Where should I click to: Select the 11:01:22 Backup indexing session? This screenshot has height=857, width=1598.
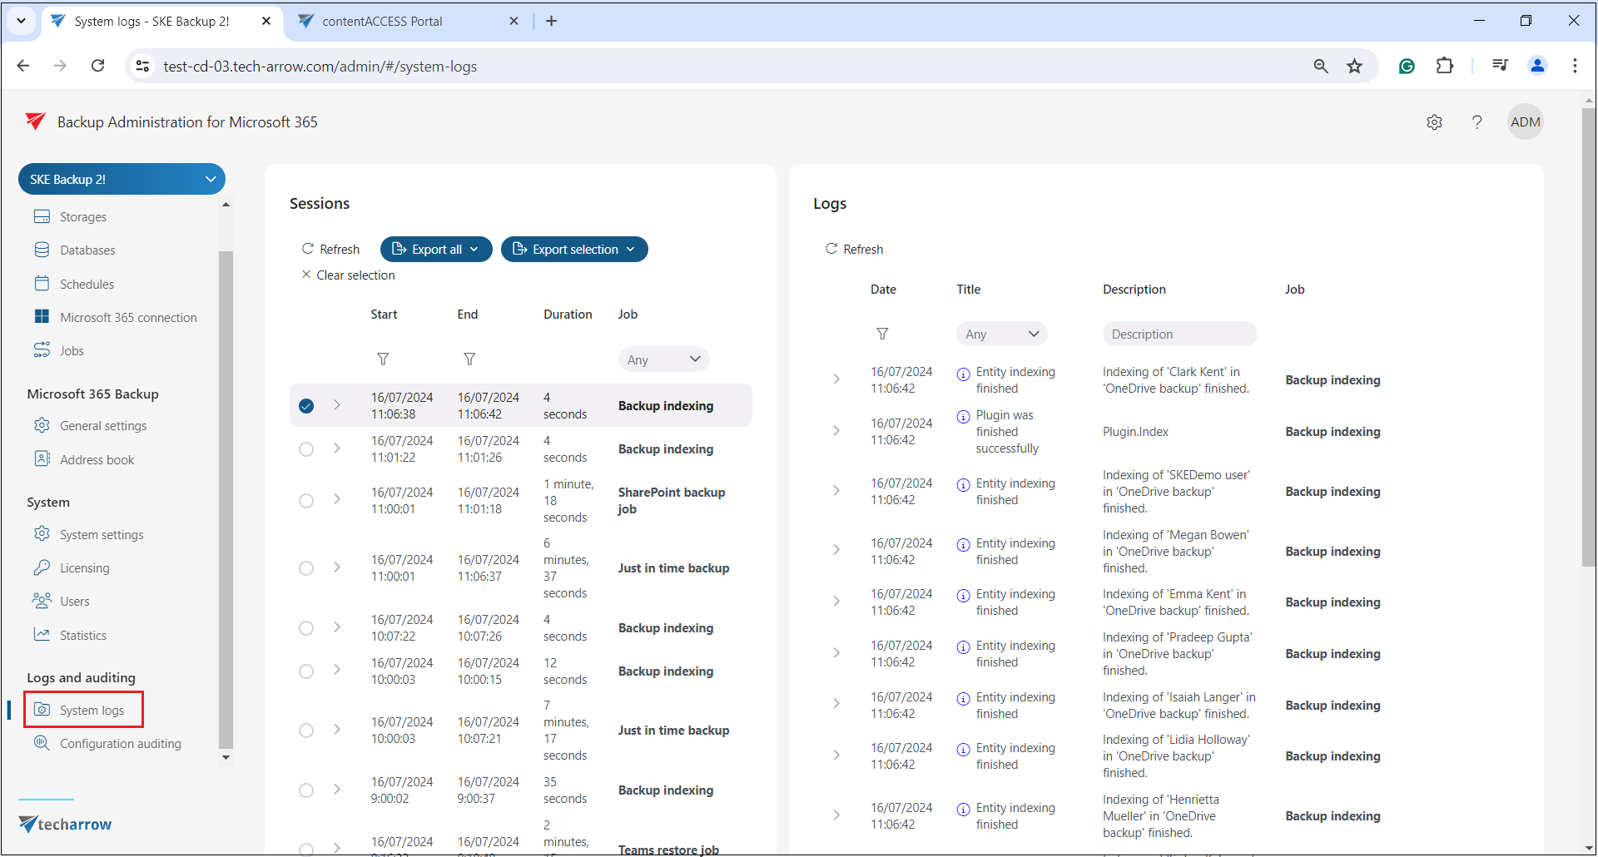coord(306,449)
